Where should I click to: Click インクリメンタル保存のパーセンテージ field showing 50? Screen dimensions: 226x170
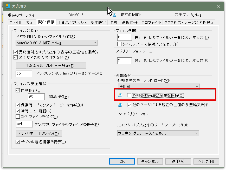[x=24, y=74]
